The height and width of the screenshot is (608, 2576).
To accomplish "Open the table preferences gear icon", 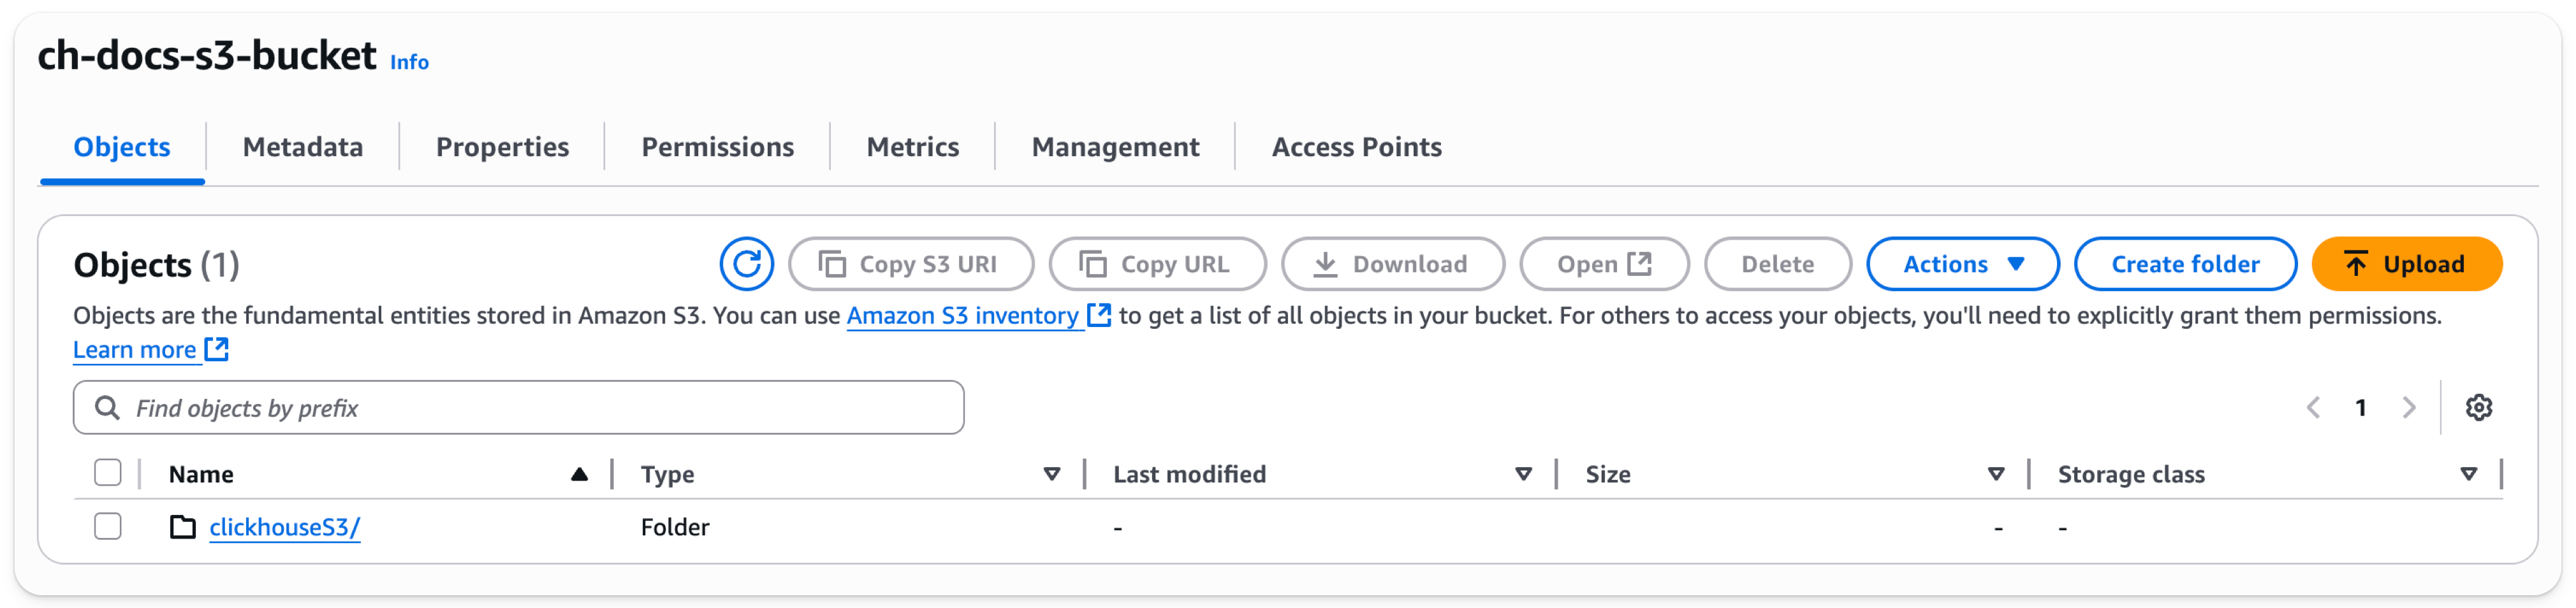I will pyautogui.click(x=2481, y=407).
